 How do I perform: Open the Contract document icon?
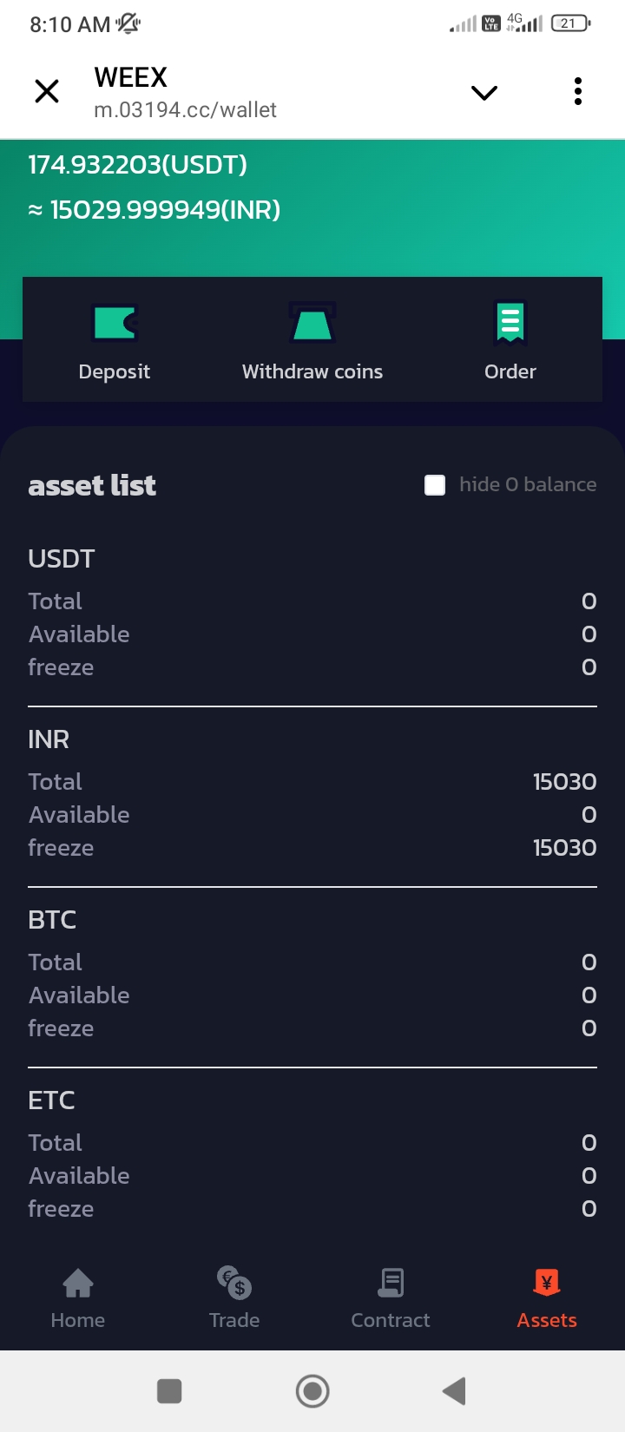391,1283
